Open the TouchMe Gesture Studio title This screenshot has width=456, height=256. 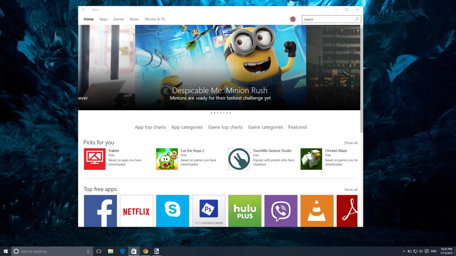272,151
